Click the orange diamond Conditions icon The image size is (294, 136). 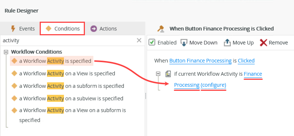click(49, 29)
